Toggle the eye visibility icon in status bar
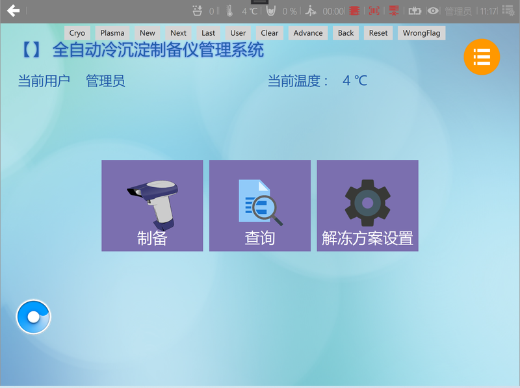 pyautogui.click(x=432, y=11)
